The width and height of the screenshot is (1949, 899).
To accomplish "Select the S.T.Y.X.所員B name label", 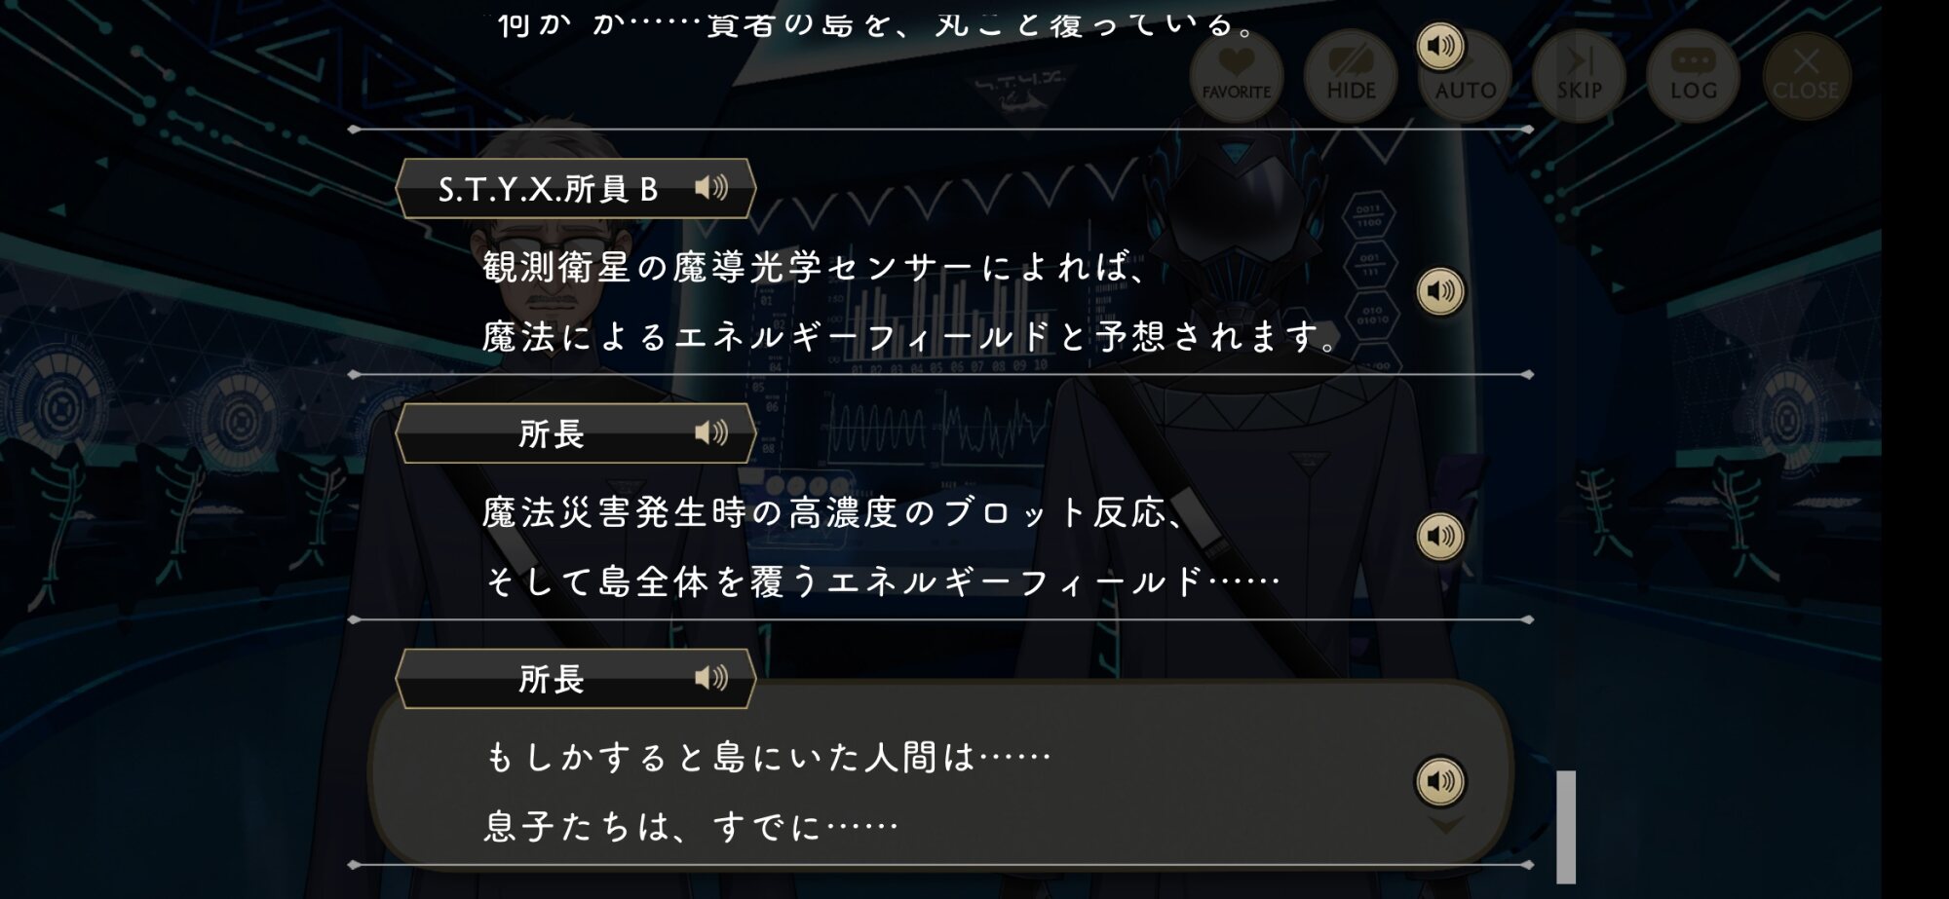I will tap(548, 189).
